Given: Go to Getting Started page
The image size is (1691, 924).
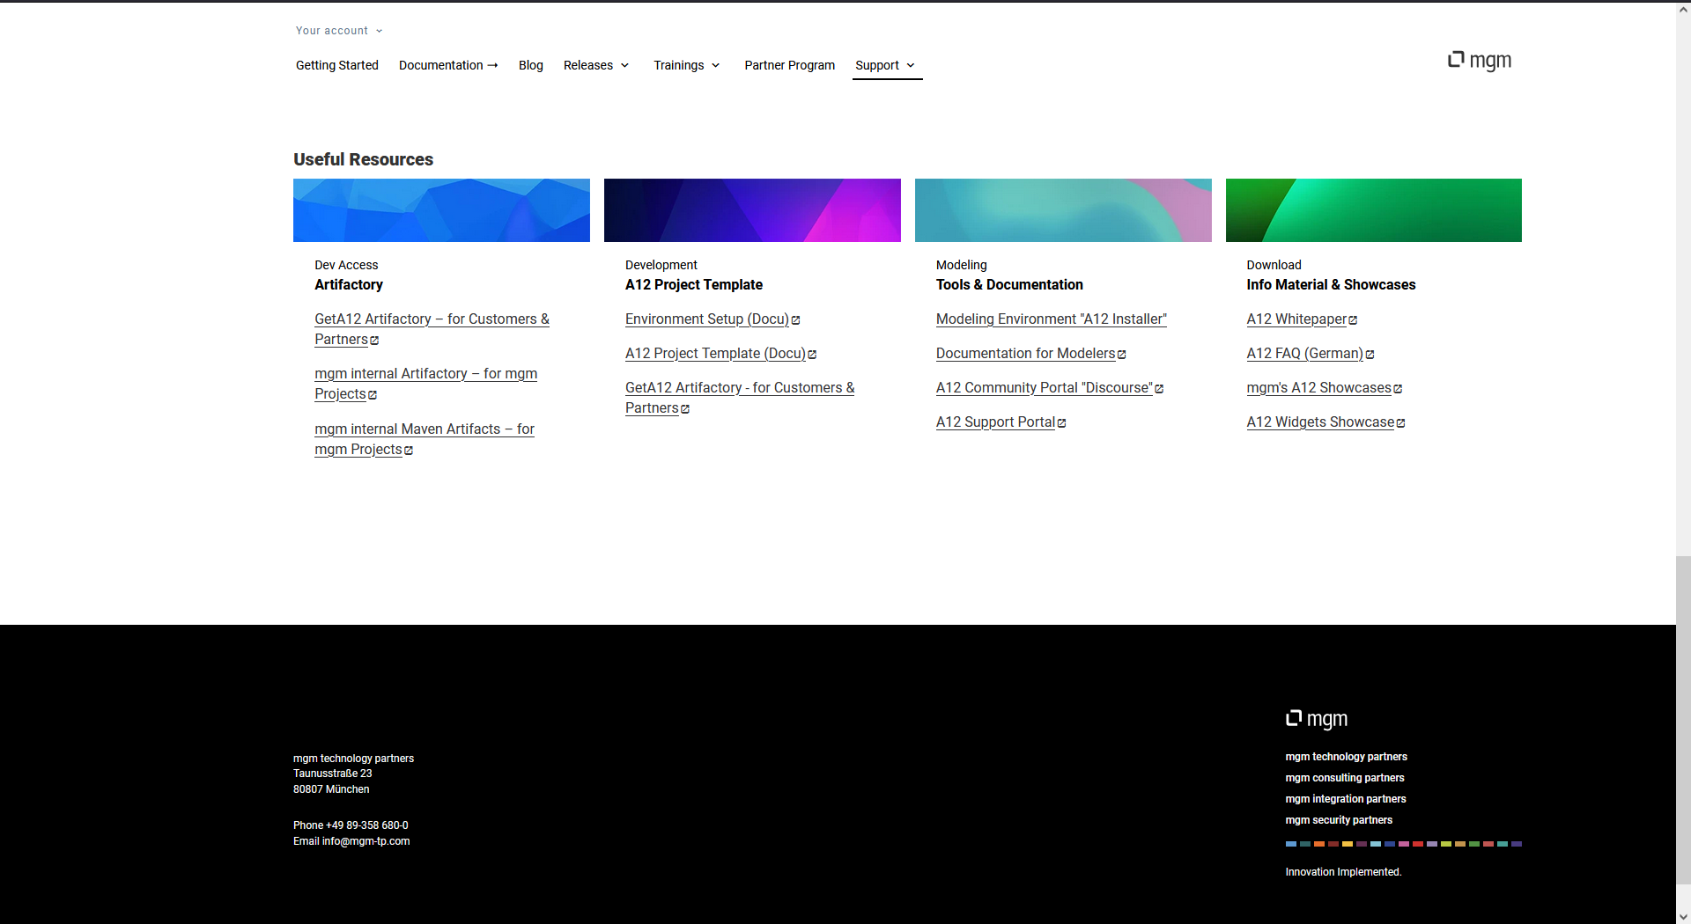Looking at the screenshot, I should pos(337,65).
